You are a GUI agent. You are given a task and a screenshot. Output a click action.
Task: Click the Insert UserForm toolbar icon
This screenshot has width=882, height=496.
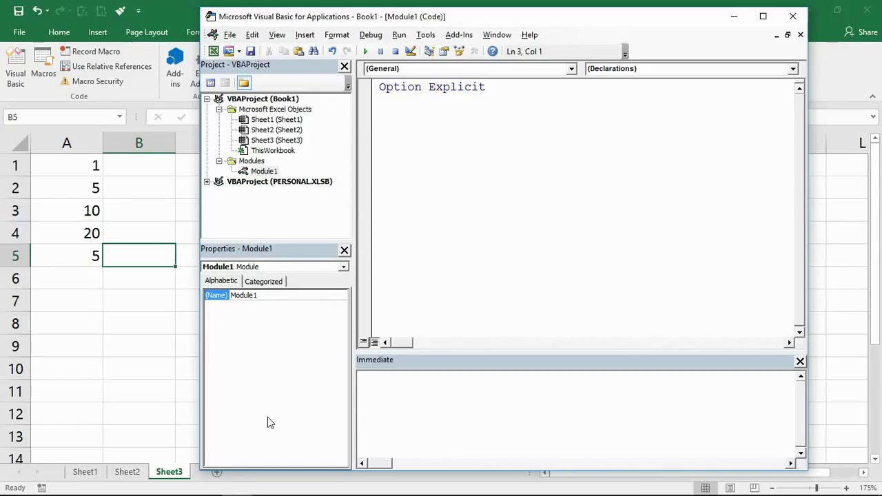[x=229, y=51]
